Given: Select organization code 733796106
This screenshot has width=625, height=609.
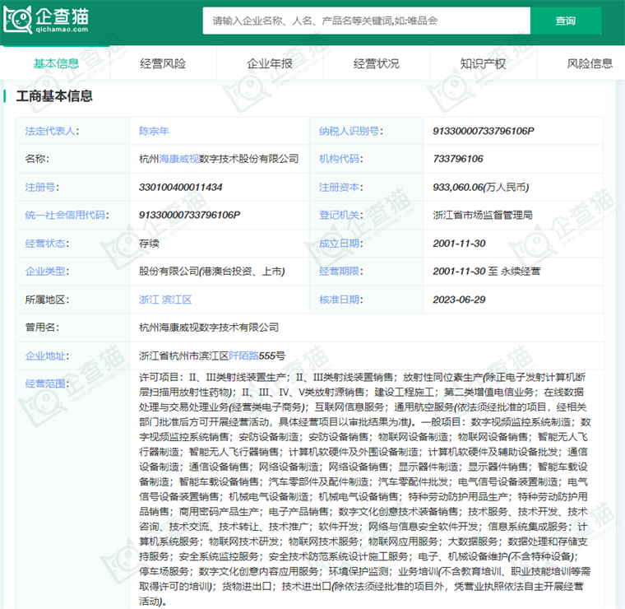Looking at the screenshot, I should [458, 159].
